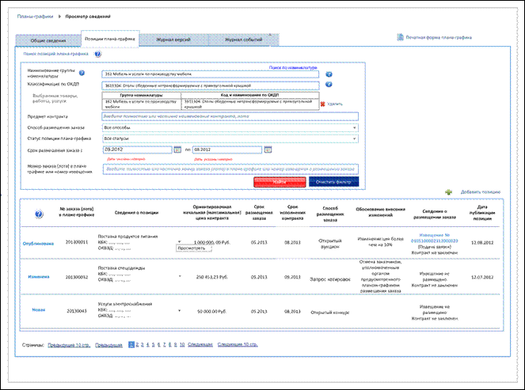Expand actions arrow for order 20130001
Image resolution: width=525 pixels, height=390 pixels.
tap(180, 241)
